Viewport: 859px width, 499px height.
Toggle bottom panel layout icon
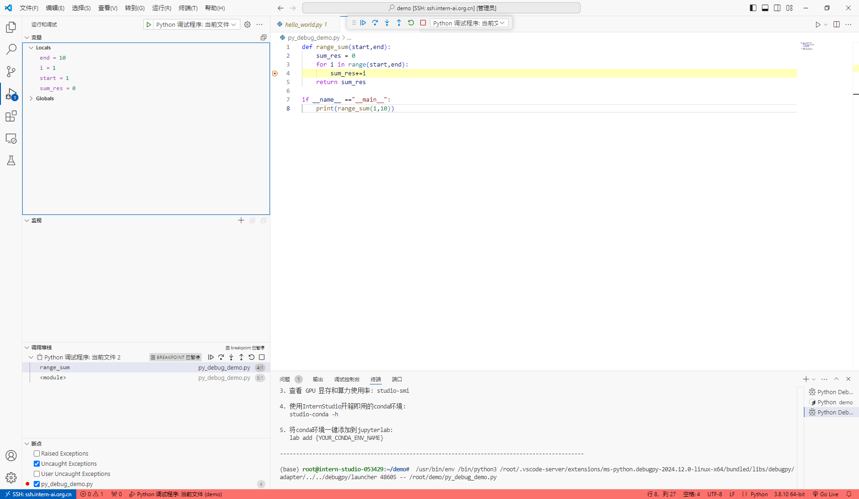765,8
